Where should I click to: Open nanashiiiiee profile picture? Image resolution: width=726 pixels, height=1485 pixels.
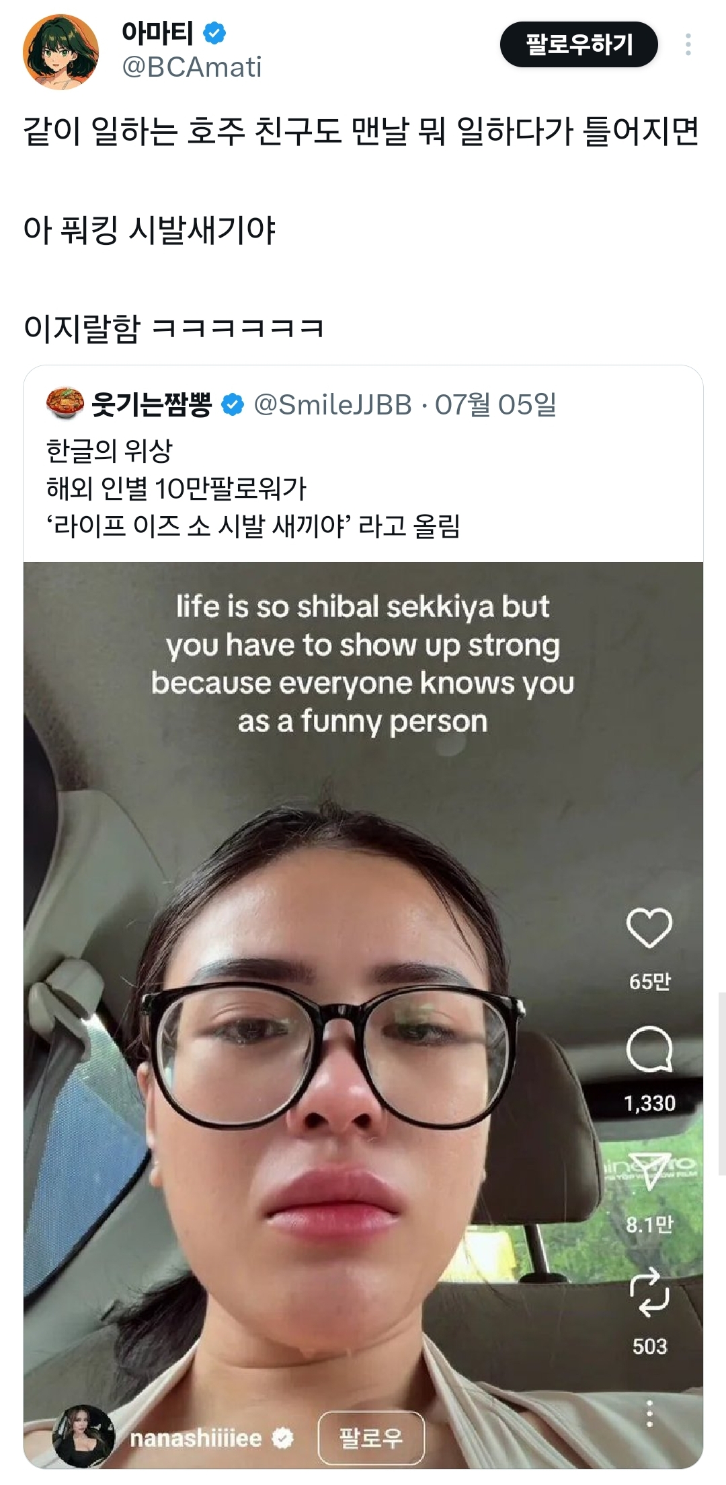tap(84, 1437)
